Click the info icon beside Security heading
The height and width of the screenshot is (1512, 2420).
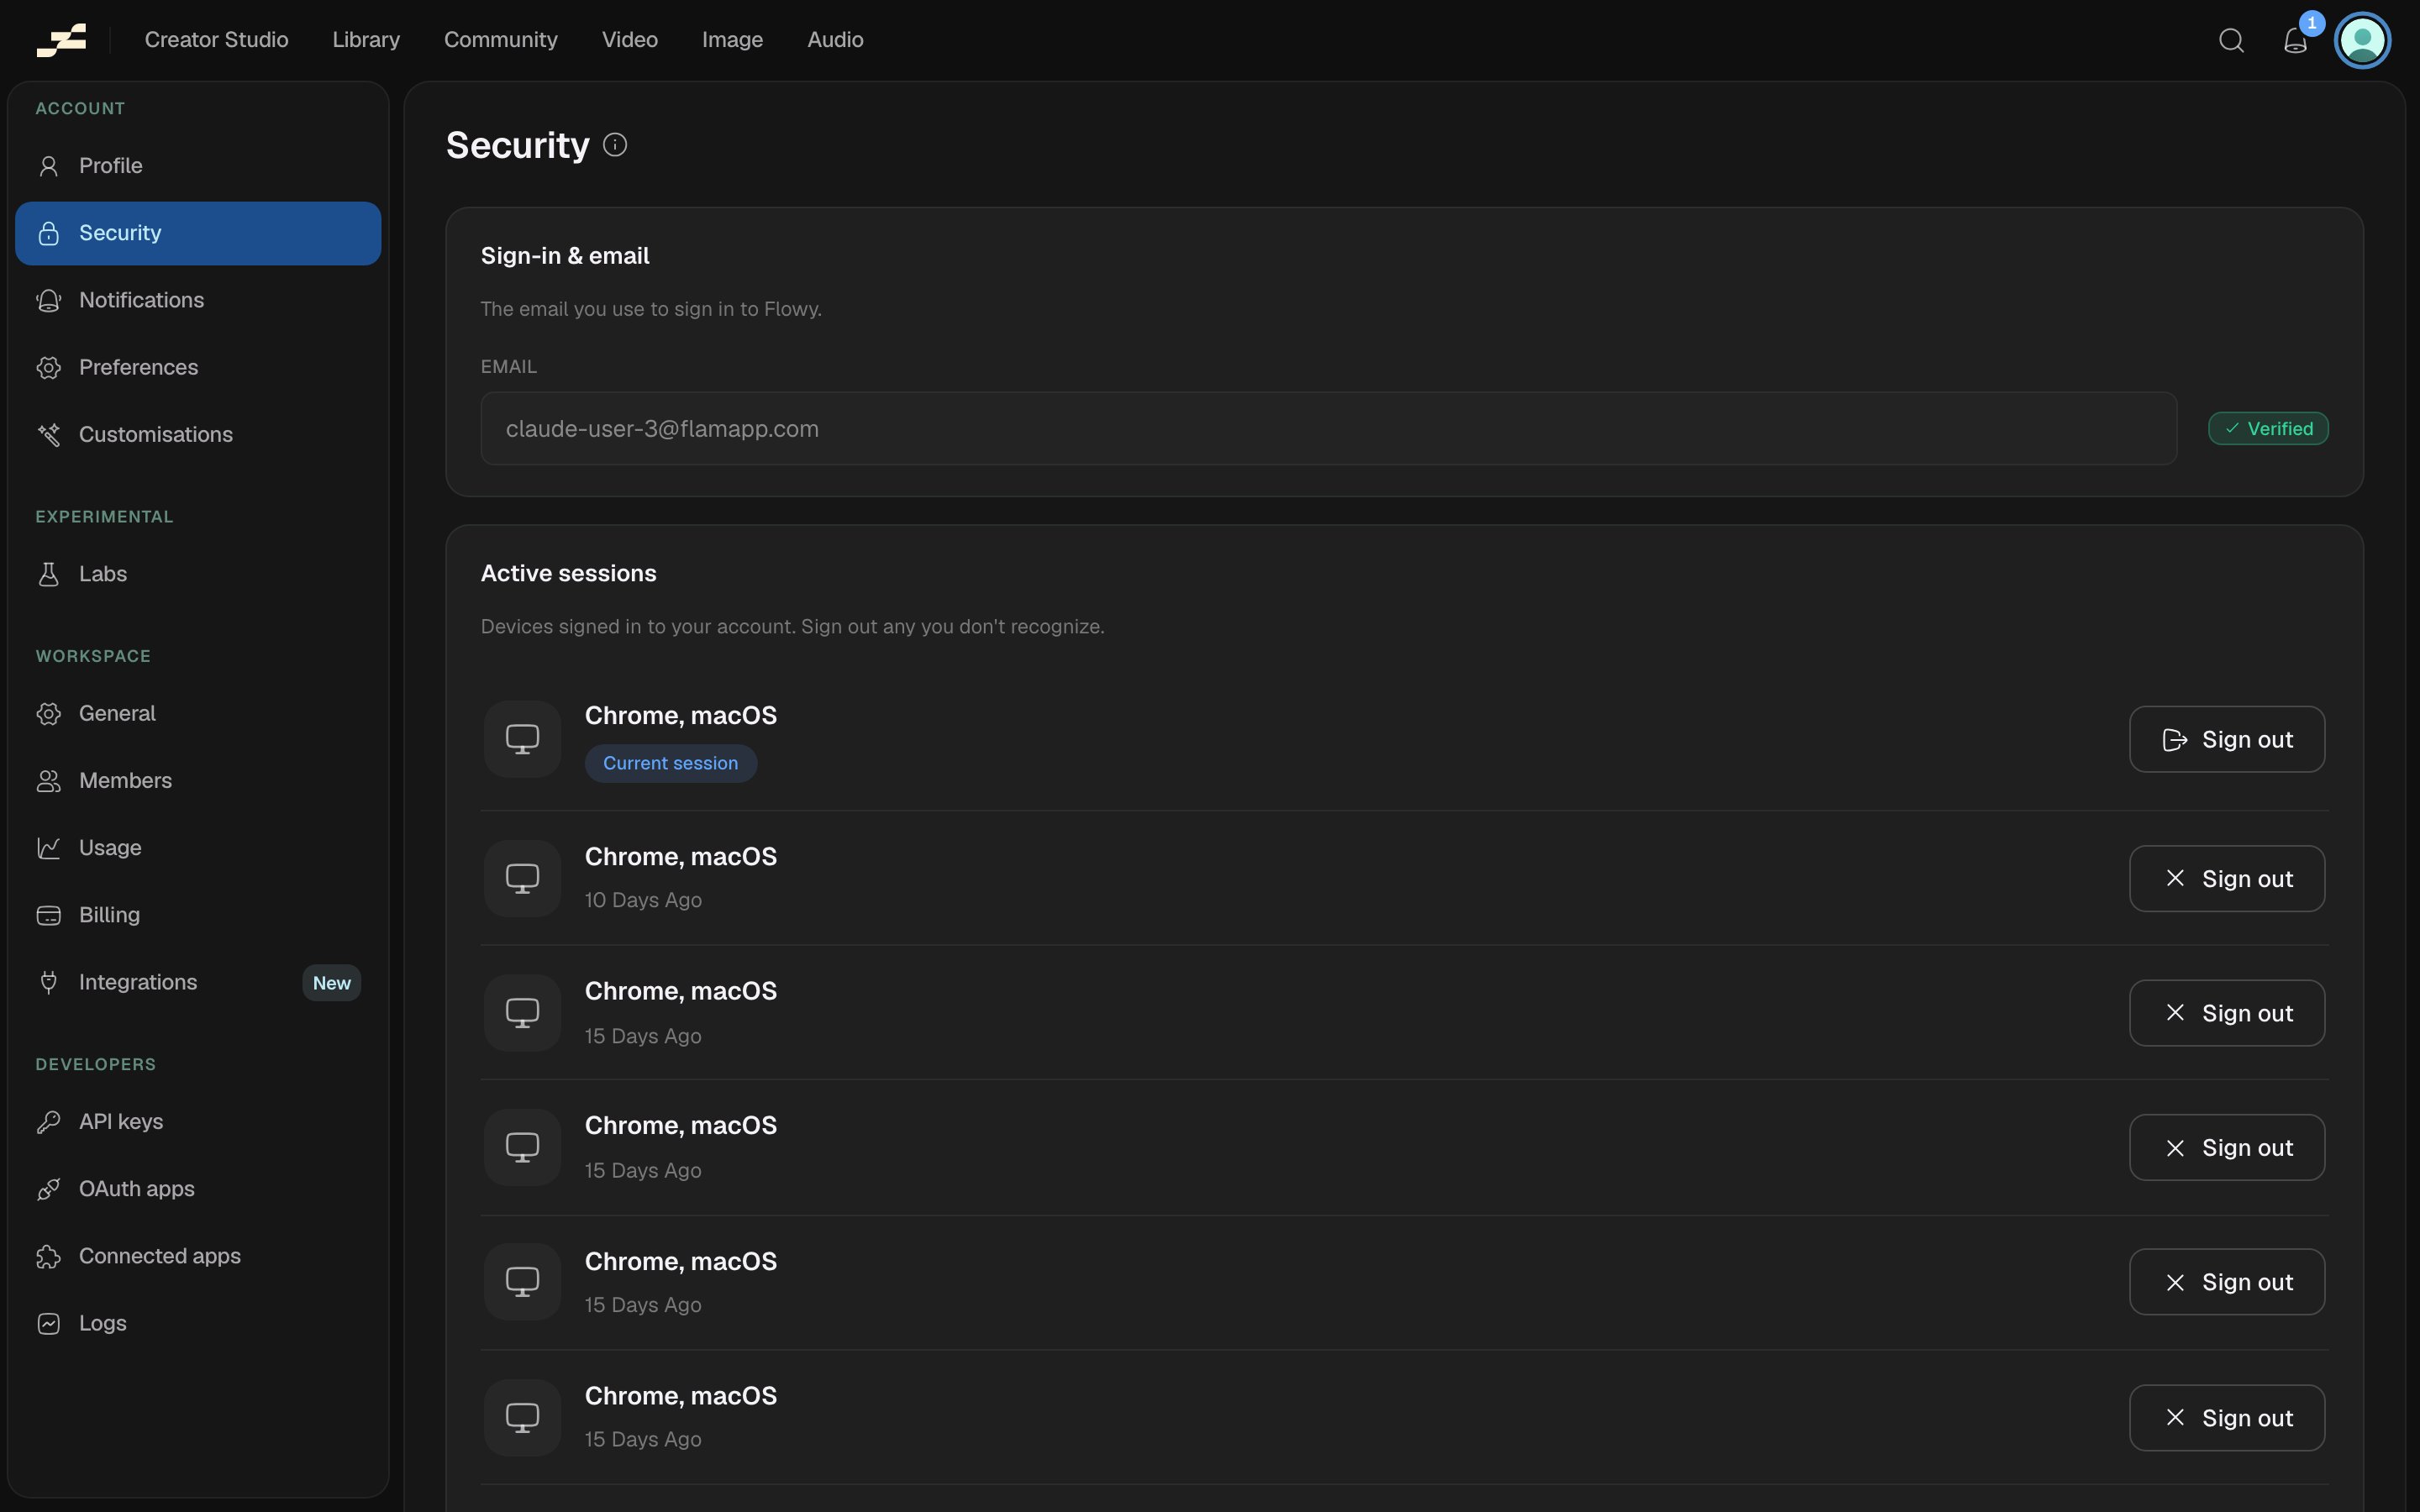pos(615,145)
